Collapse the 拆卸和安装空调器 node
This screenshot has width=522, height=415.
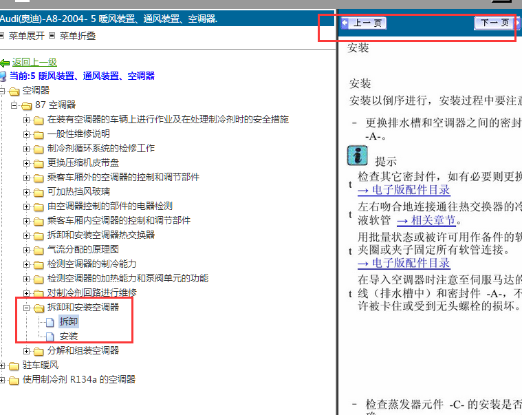coord(26,308)
